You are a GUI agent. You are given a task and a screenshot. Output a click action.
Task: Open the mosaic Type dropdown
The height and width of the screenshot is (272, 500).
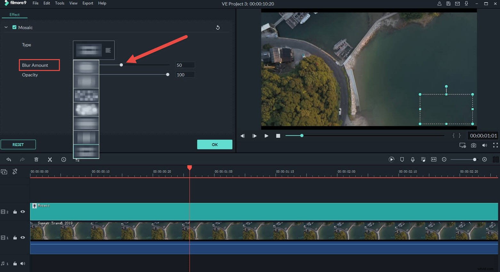(93, 50)
